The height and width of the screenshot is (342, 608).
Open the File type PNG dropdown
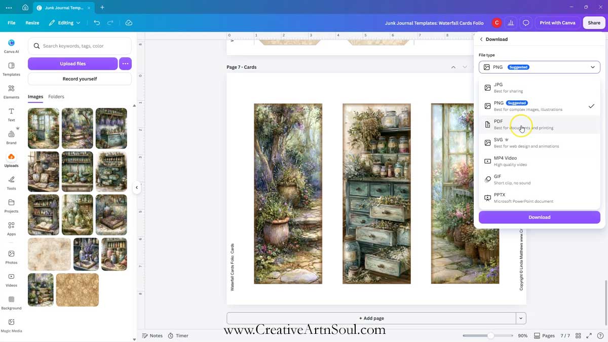tap(539, 67)
